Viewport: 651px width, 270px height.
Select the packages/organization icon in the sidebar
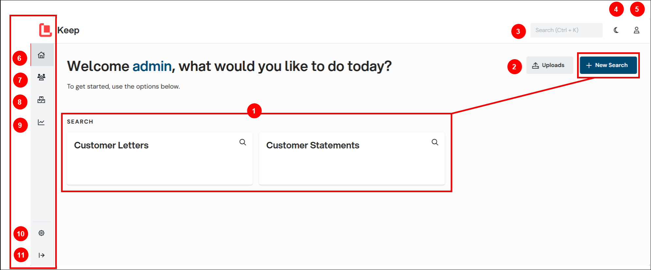point(42,100)
